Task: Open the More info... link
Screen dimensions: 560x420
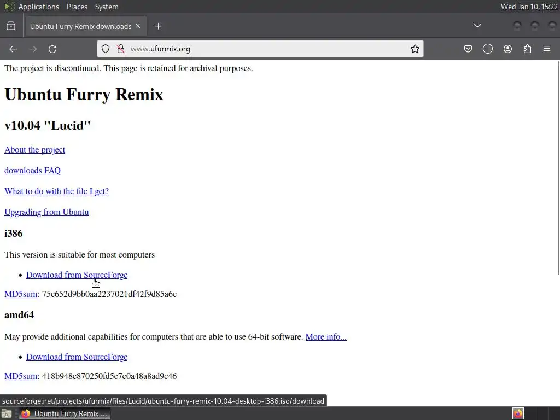Action: tap(326, 337)
